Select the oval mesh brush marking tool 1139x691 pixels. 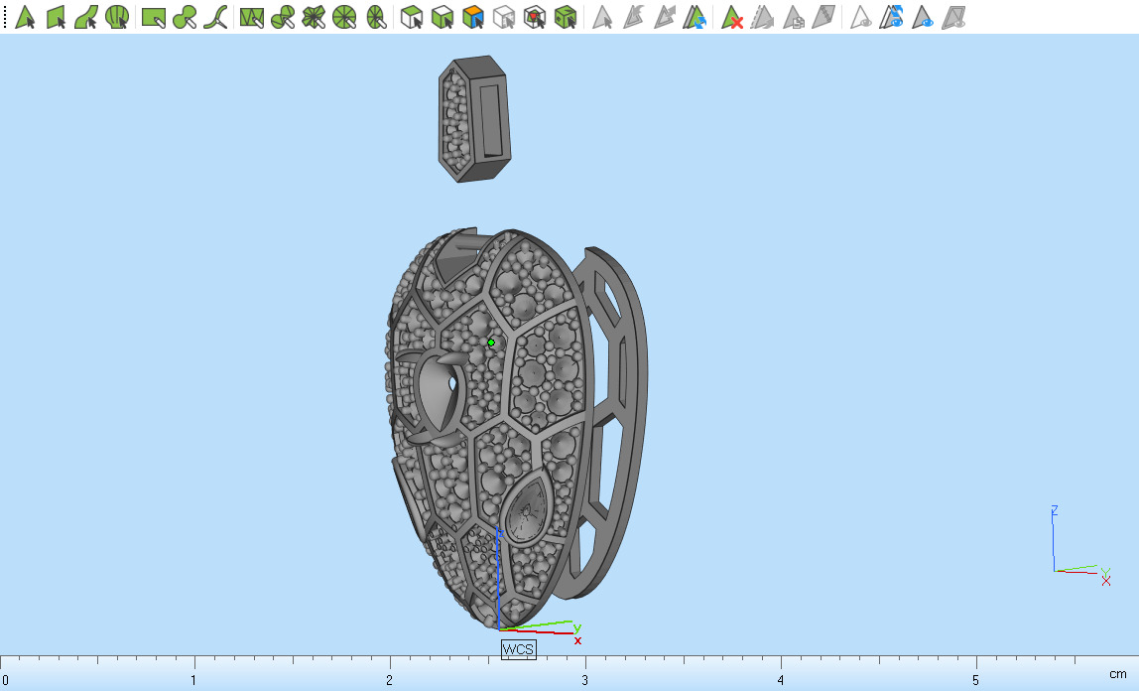(x=375, y=16)
